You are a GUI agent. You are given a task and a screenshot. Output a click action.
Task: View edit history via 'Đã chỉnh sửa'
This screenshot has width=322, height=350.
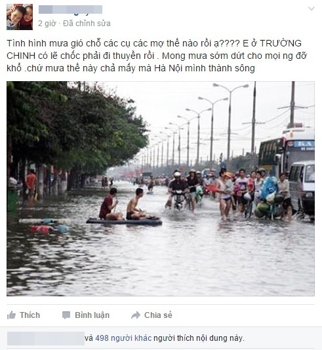[87, 24]
